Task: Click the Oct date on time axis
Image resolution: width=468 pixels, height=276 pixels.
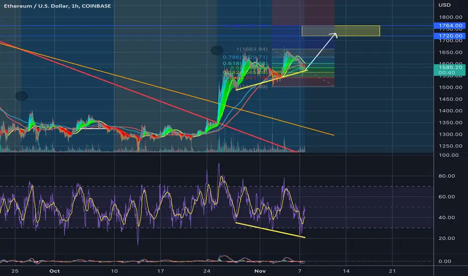Action: click(x=55, y=271)
